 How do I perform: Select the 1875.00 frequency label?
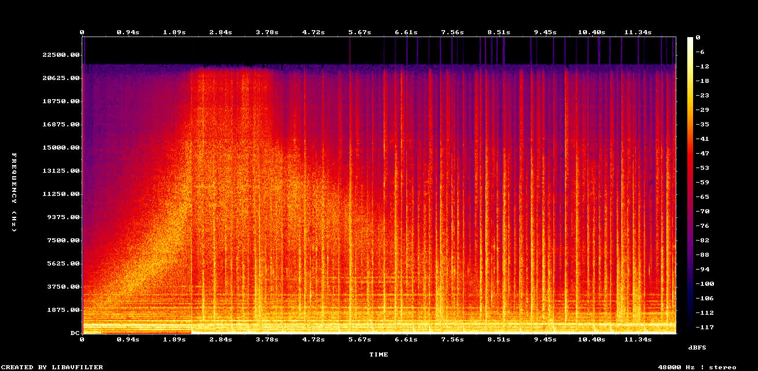[x=63, y=310]
